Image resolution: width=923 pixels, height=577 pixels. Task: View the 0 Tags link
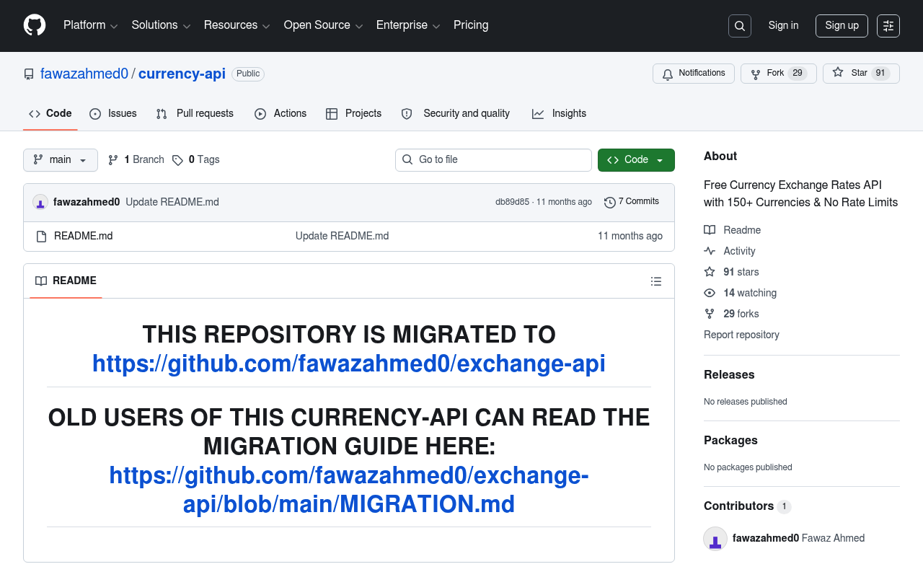click(x=196, y=160)
